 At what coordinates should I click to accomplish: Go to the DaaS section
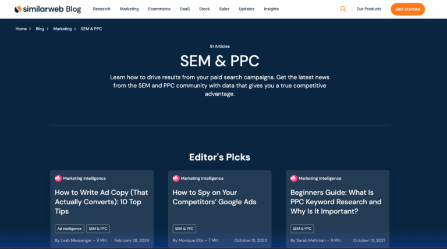click(185, 9)
